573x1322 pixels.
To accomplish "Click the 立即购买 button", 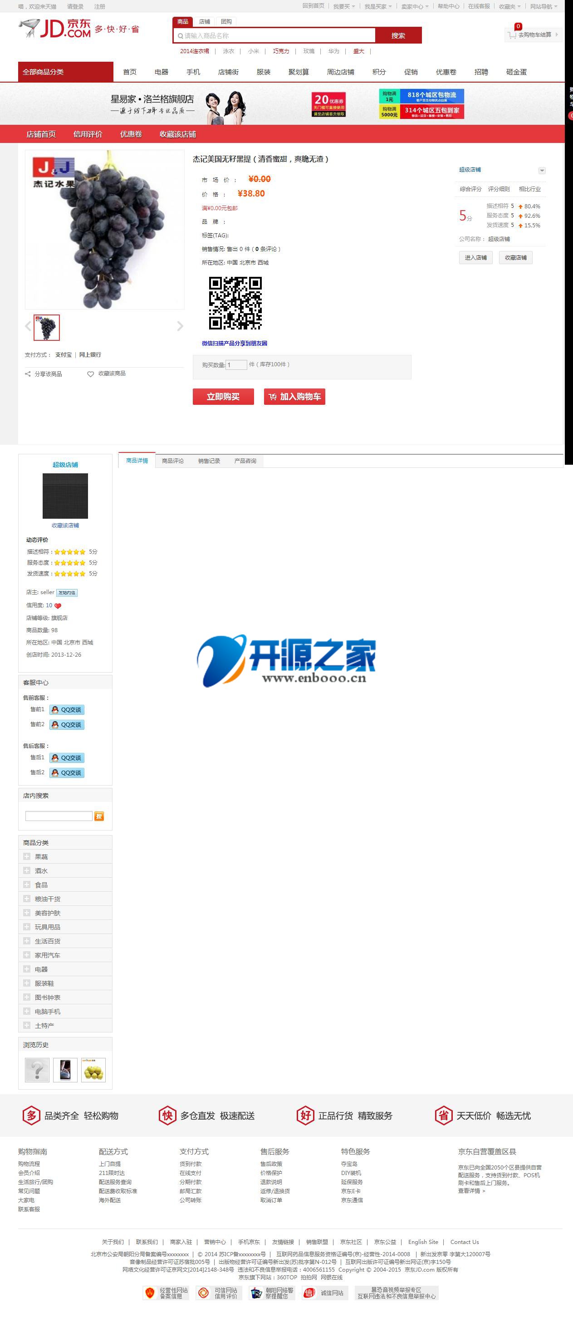I will (x=223, y=397).
